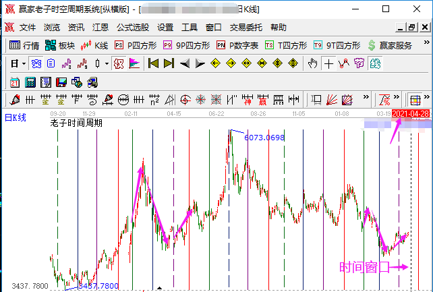Jump to the first bar
The width and height of the screenshot is (433, 292).
(153, 63)
